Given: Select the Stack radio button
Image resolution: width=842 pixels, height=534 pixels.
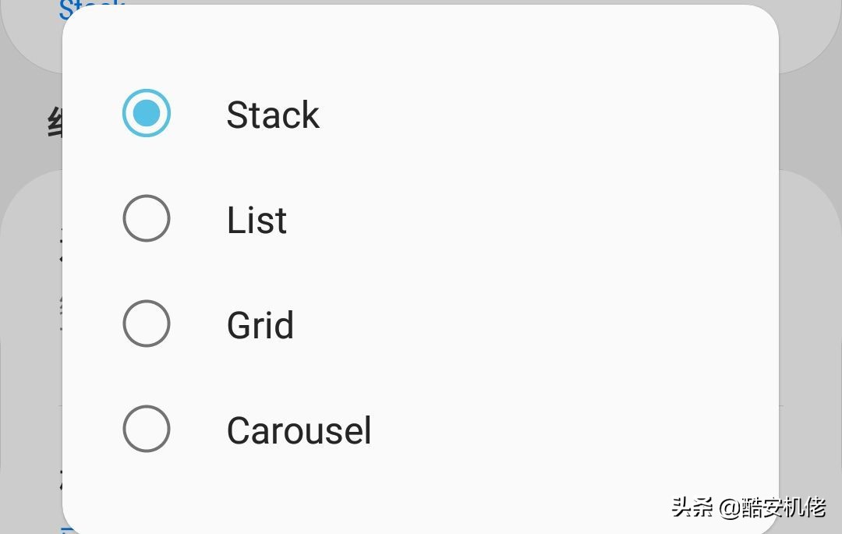Looking at the screenshot, I should [x=147, y=114].
